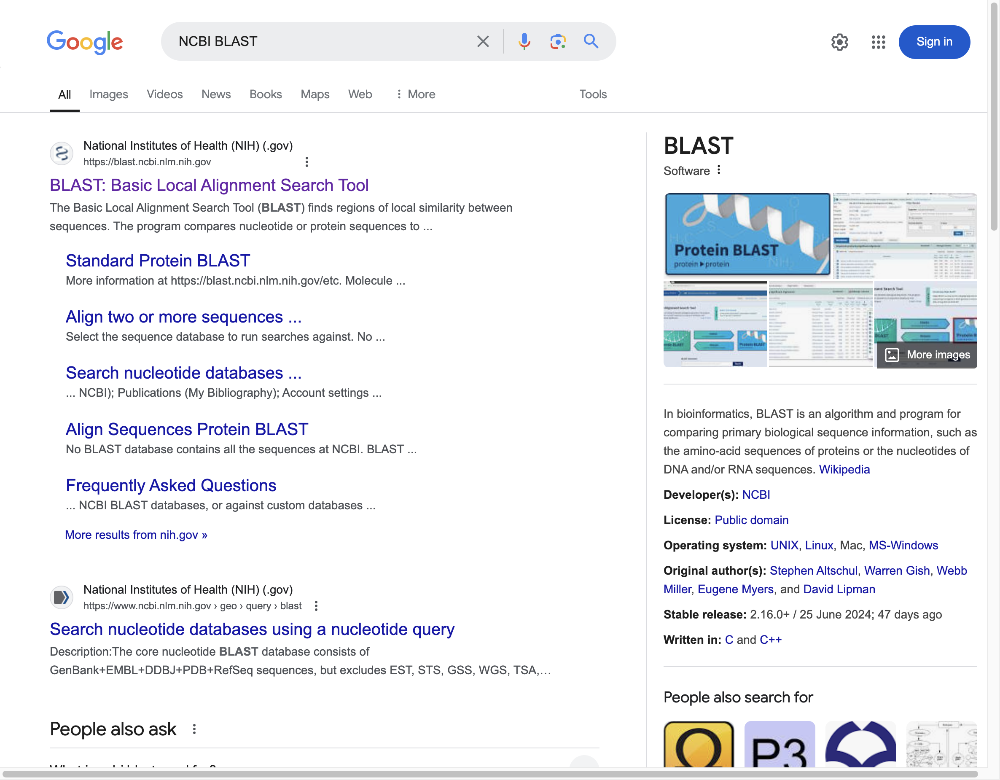
Task: Open the Frequently Asked Questions link
Action: (x=171, y=485)
